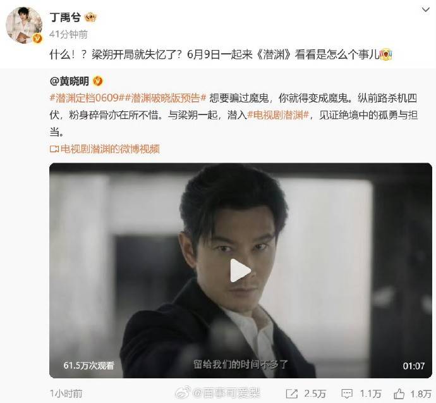Click the yellow verified badge on avatar
Viewport: 436px width, 403px height.
(37, 39)
